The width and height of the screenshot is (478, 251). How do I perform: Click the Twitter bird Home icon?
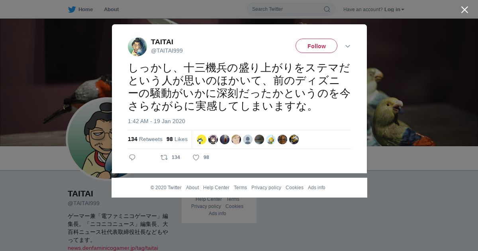72,10
